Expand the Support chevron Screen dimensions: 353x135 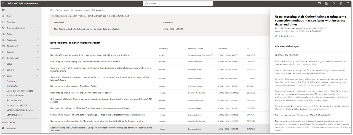(x=38, y=52)
